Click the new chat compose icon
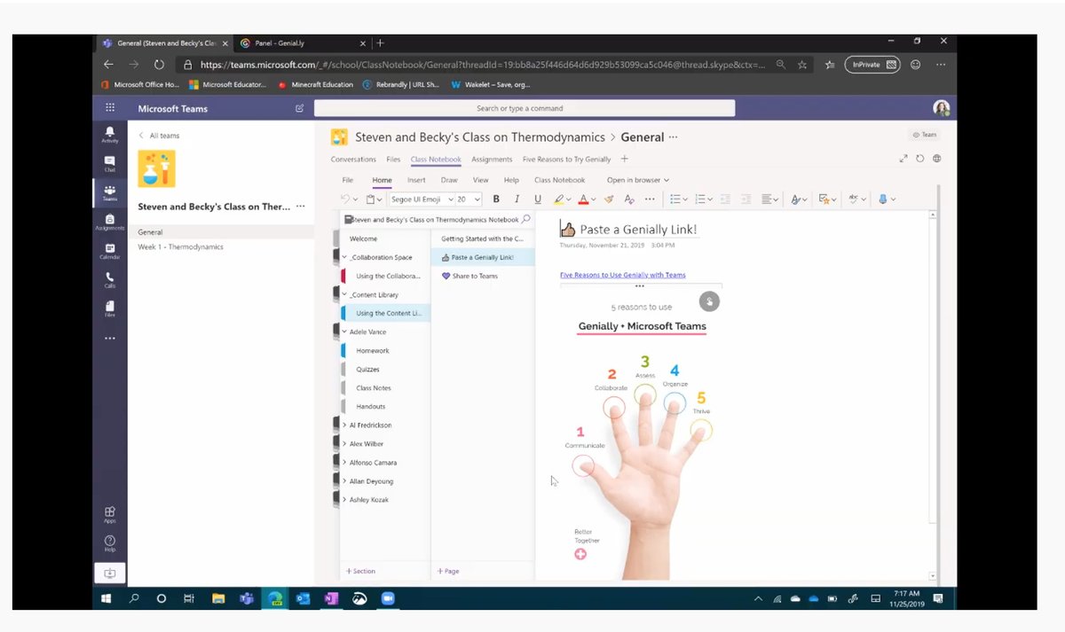 coord(299,108)
